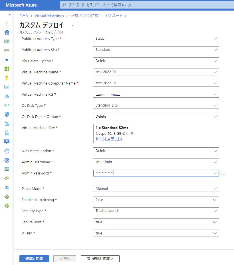Open Os Disk Type dropdown
This screenshot has width=234, height=265.
tap(156, 105)
